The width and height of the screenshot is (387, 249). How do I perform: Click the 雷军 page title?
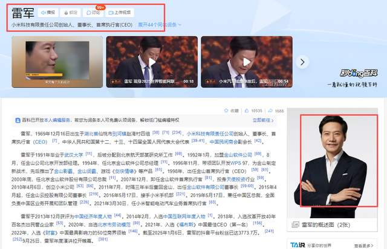pos(23,13)
